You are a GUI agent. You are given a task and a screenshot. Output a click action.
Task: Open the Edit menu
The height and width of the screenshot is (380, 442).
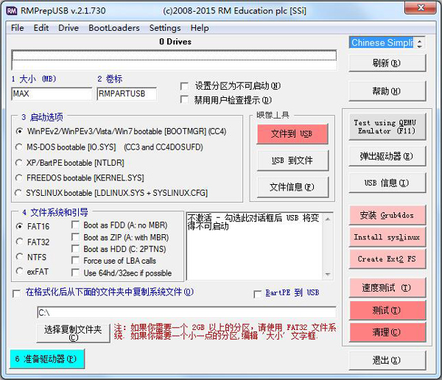[x=41, y=28]
